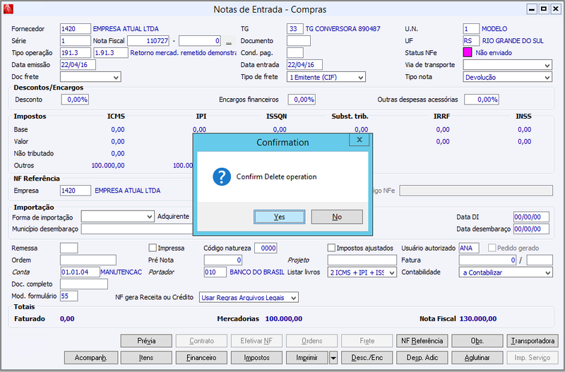
Task: Click the magenta Status NFe color box
Action: (x=468, y=52)
